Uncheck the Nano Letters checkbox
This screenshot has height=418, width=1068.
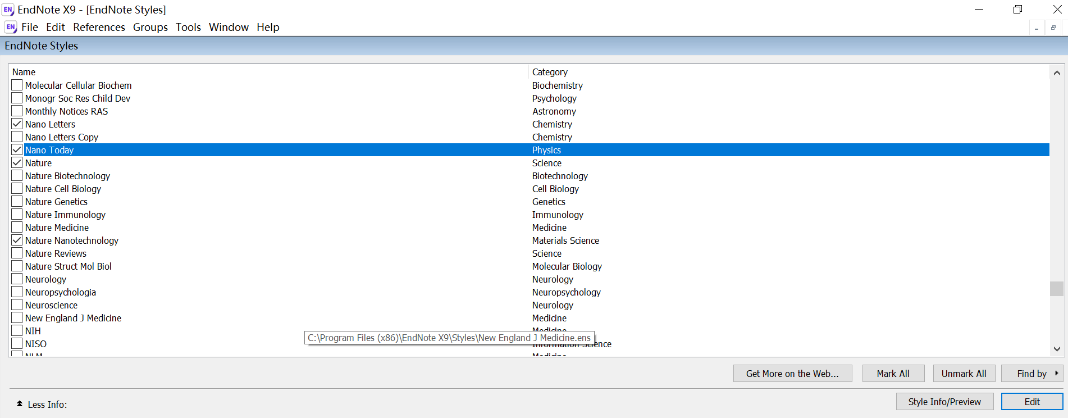(x=17, y=124)
